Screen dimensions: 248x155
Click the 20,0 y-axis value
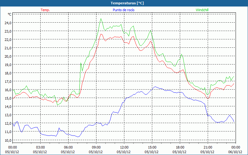(8, 56)
